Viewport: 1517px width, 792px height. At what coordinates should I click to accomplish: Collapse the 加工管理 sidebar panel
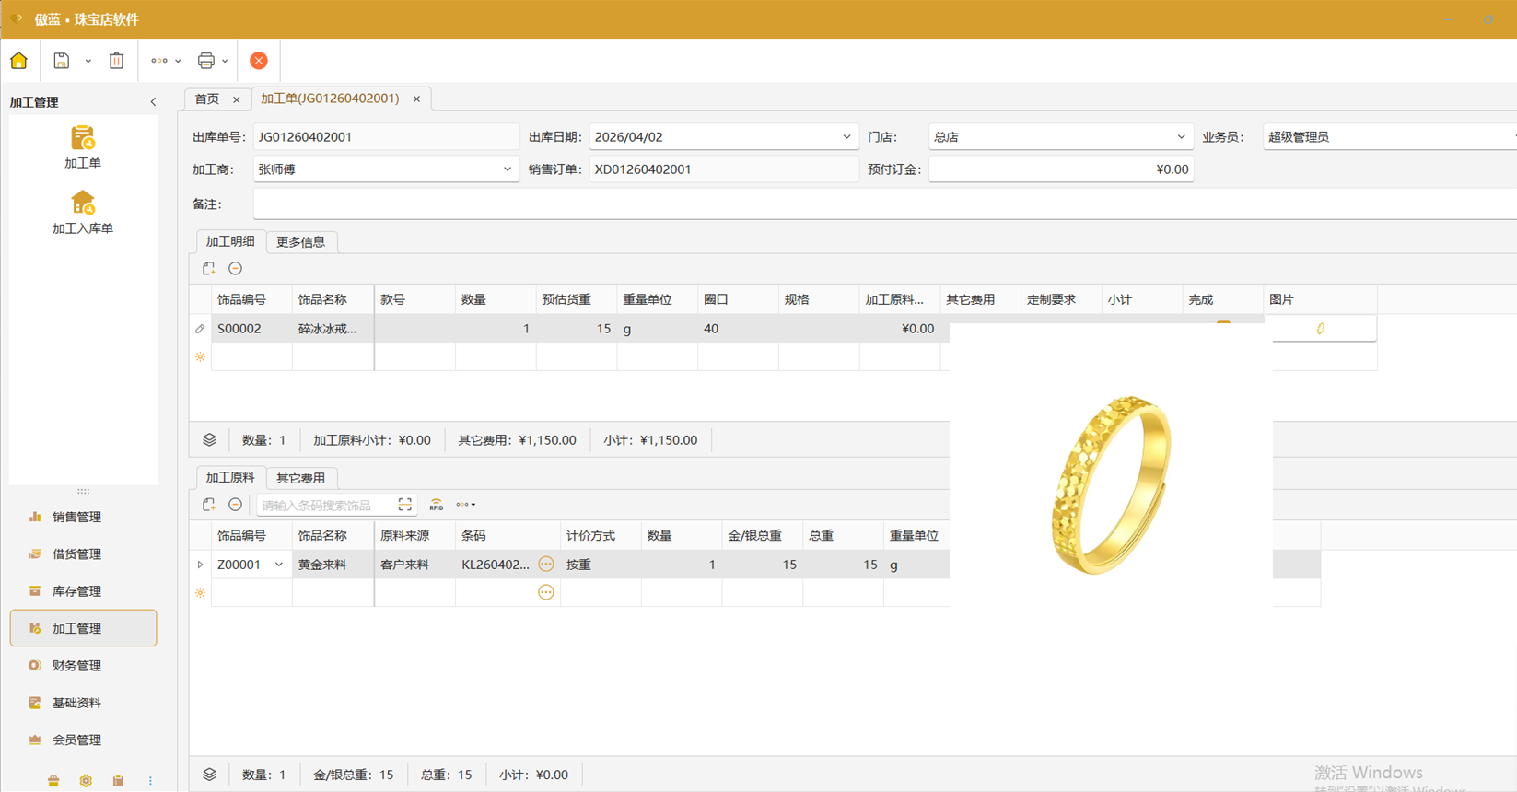point(154,102)
